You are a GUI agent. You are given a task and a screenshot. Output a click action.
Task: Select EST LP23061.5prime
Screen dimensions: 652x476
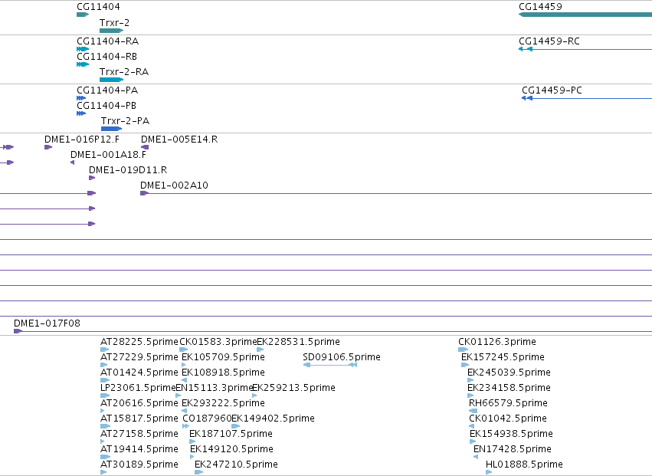point(138,388)
